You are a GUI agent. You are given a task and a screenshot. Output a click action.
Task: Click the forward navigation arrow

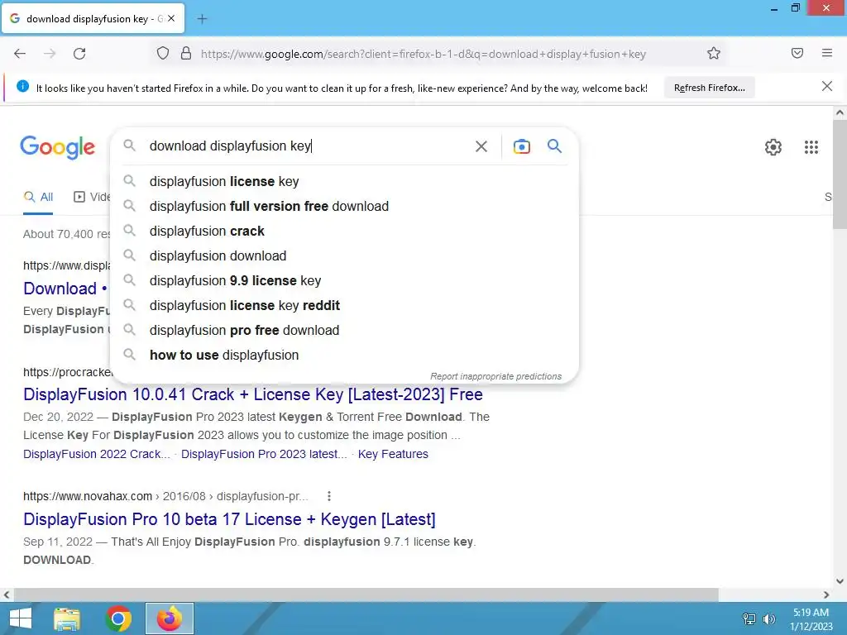pyautogui.click(x=50, y=54)
